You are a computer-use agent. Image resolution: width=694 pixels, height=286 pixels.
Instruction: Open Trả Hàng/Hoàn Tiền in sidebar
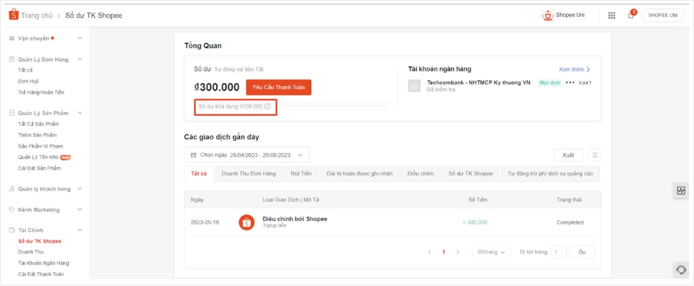tap(41, 92)
